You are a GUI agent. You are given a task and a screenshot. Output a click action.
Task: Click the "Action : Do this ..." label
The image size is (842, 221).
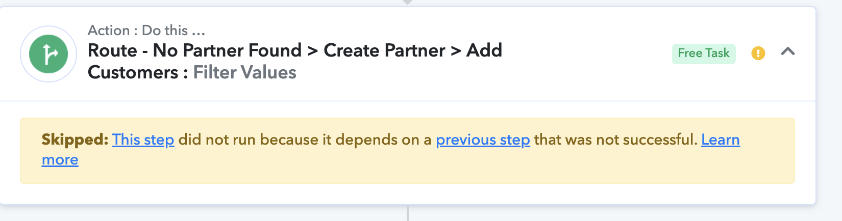[146, 31]
